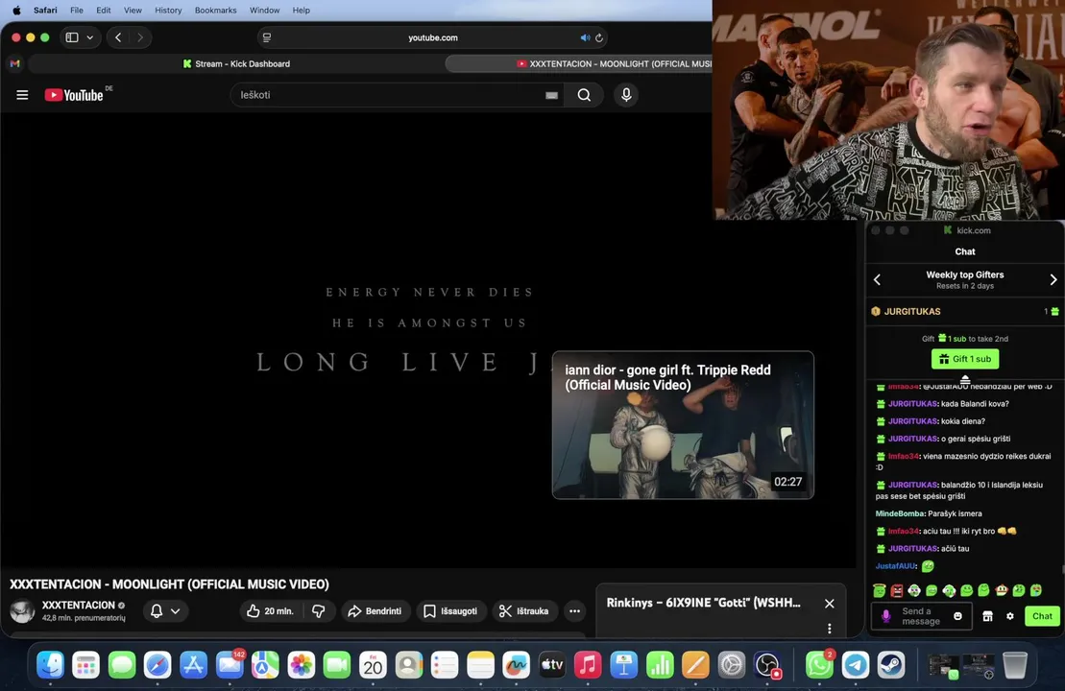Open more actions ellipsis under video
The width and height of the screenshot is (1065, 691).
tap(574, 611)
